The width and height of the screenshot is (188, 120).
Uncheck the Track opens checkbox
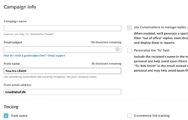click(x=6, y=116)
